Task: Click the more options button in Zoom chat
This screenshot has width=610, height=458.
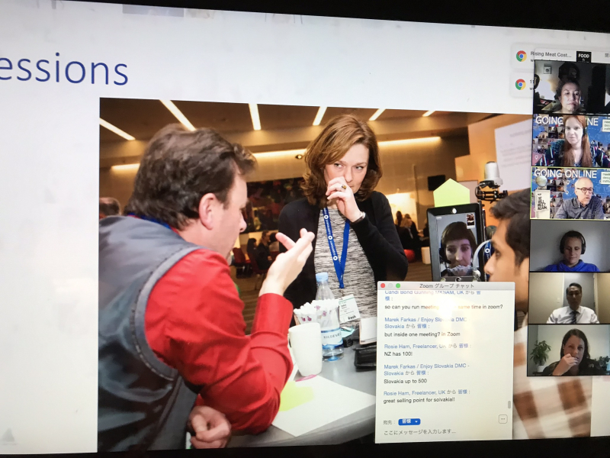Action: tap(502, 419)
